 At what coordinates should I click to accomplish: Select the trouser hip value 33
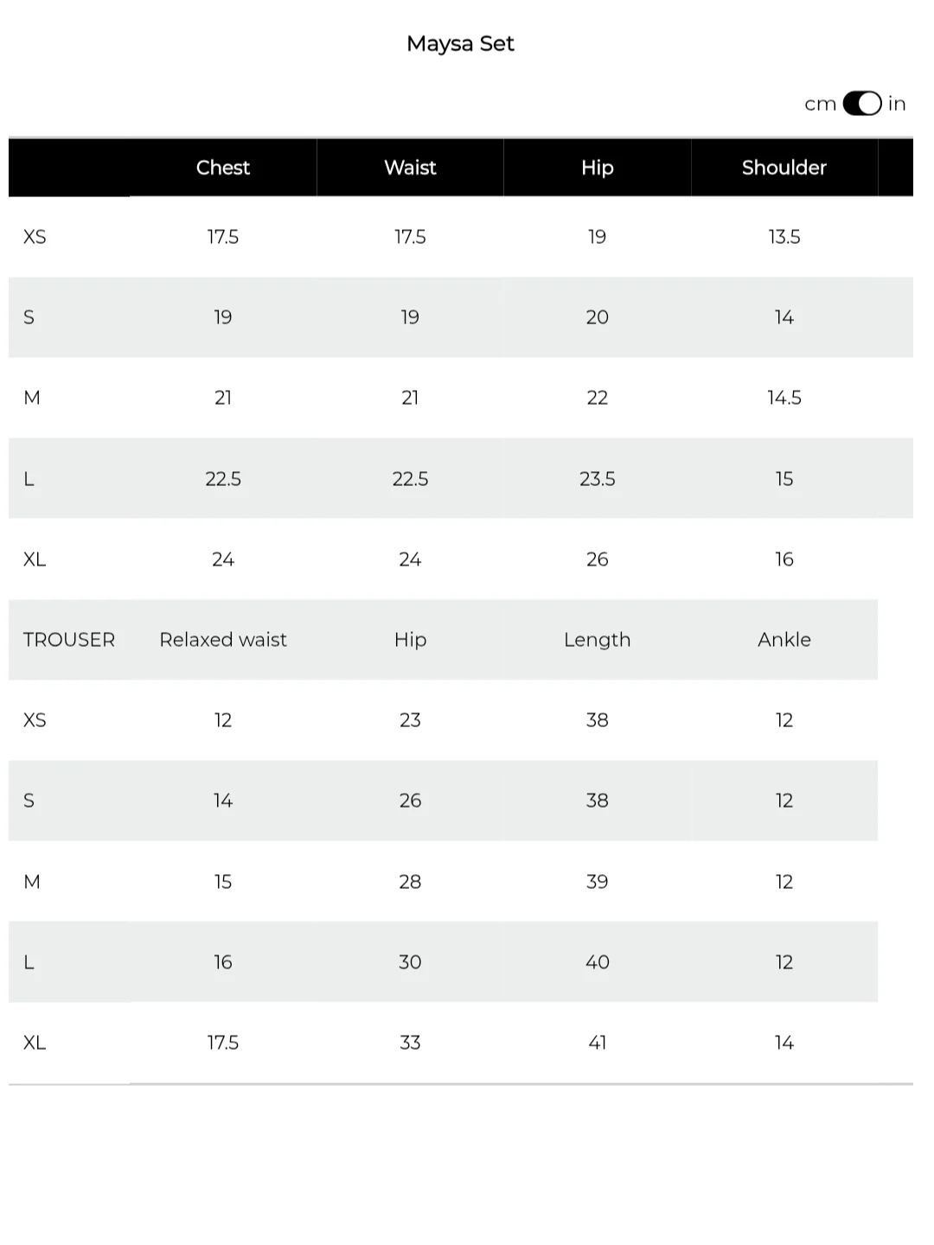(x=410, y=1043)
